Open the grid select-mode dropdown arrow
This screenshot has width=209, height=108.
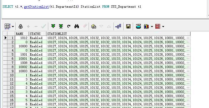click(13, 27)
